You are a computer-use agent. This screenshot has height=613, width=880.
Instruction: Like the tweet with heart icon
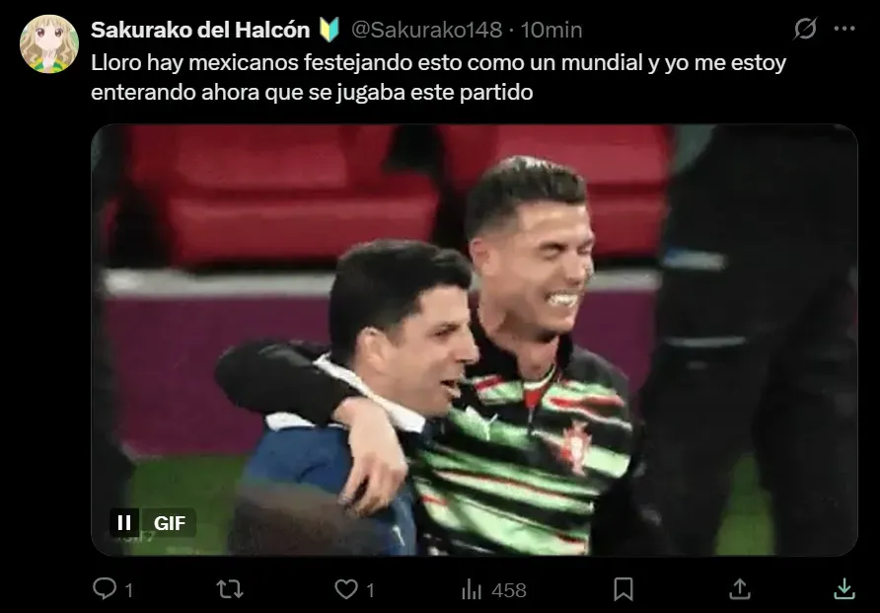pyautogui.click(x=346, y=589)
